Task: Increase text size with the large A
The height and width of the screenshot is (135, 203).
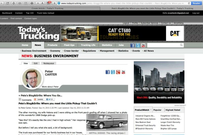Action: (x=42, y=3)
